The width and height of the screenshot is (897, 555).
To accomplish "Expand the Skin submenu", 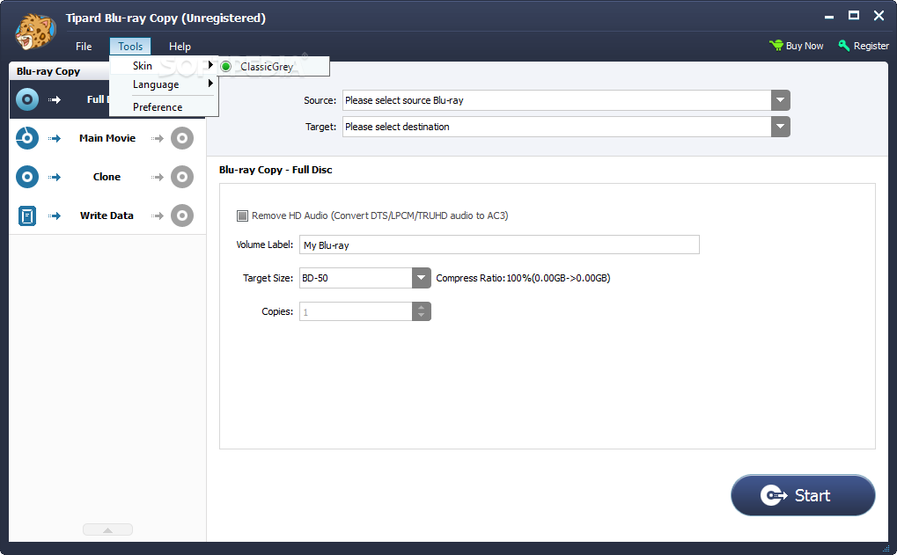I will pos(162,66).
